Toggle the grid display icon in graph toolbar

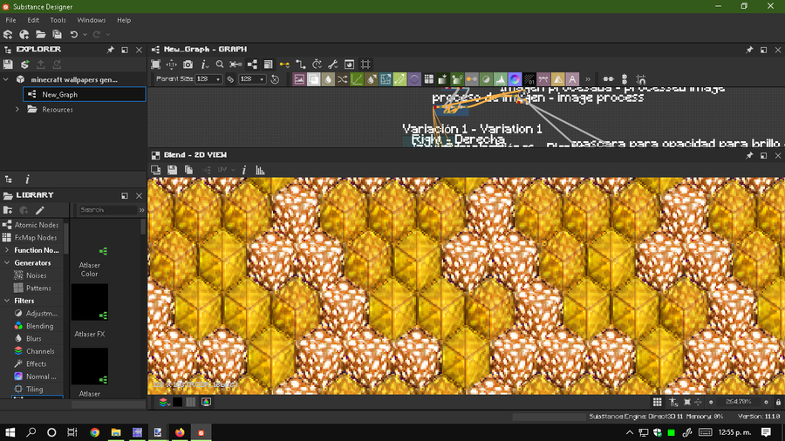point(365,64)
